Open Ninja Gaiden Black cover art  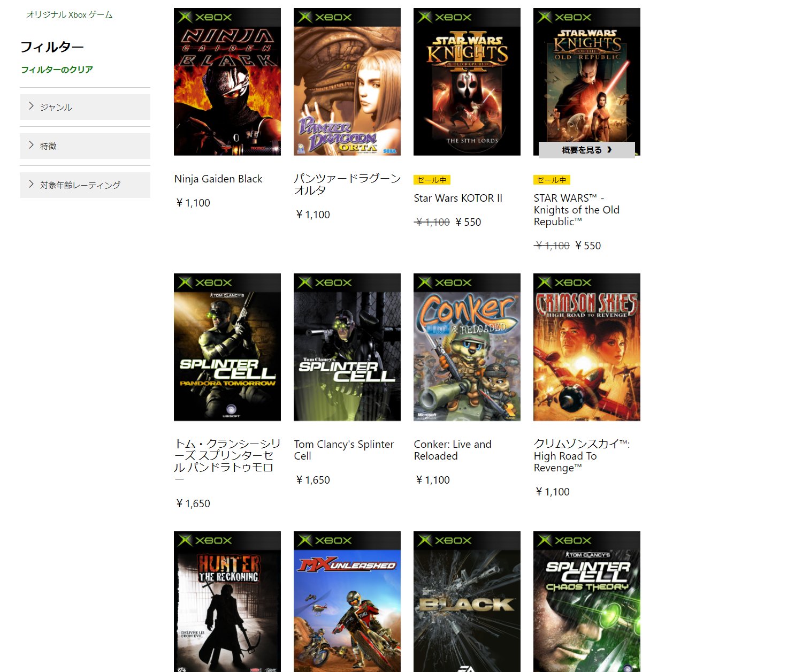click(x=227, y=82)
